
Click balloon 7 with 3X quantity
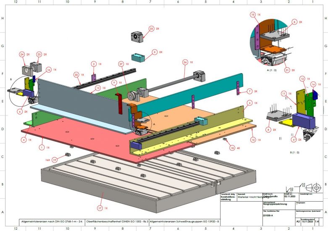pos(249,91)
